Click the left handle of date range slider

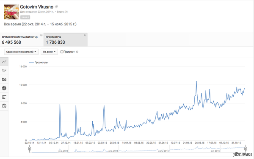pos(30,149)
